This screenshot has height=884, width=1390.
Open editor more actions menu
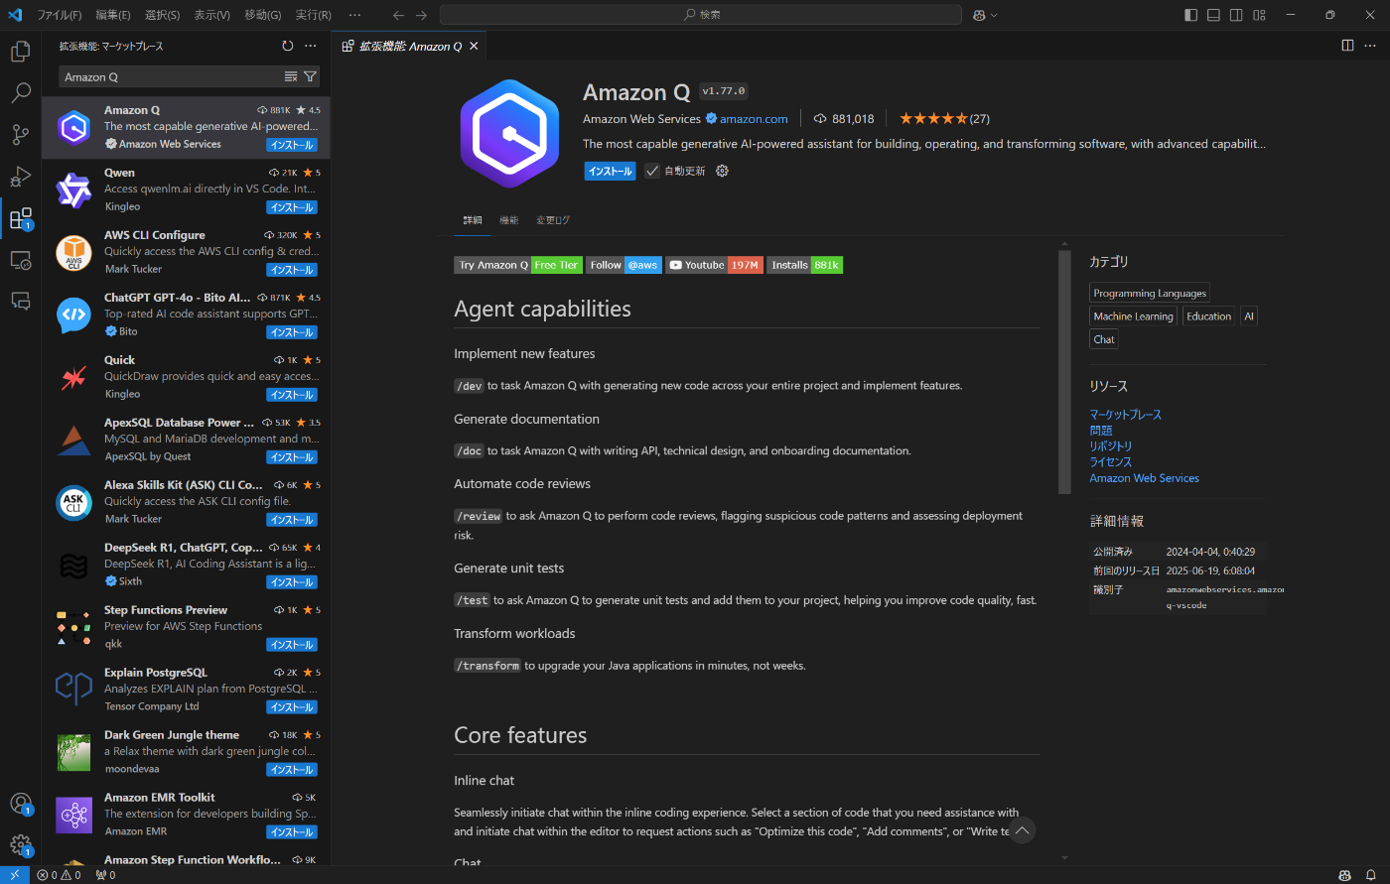[1370, 46]
